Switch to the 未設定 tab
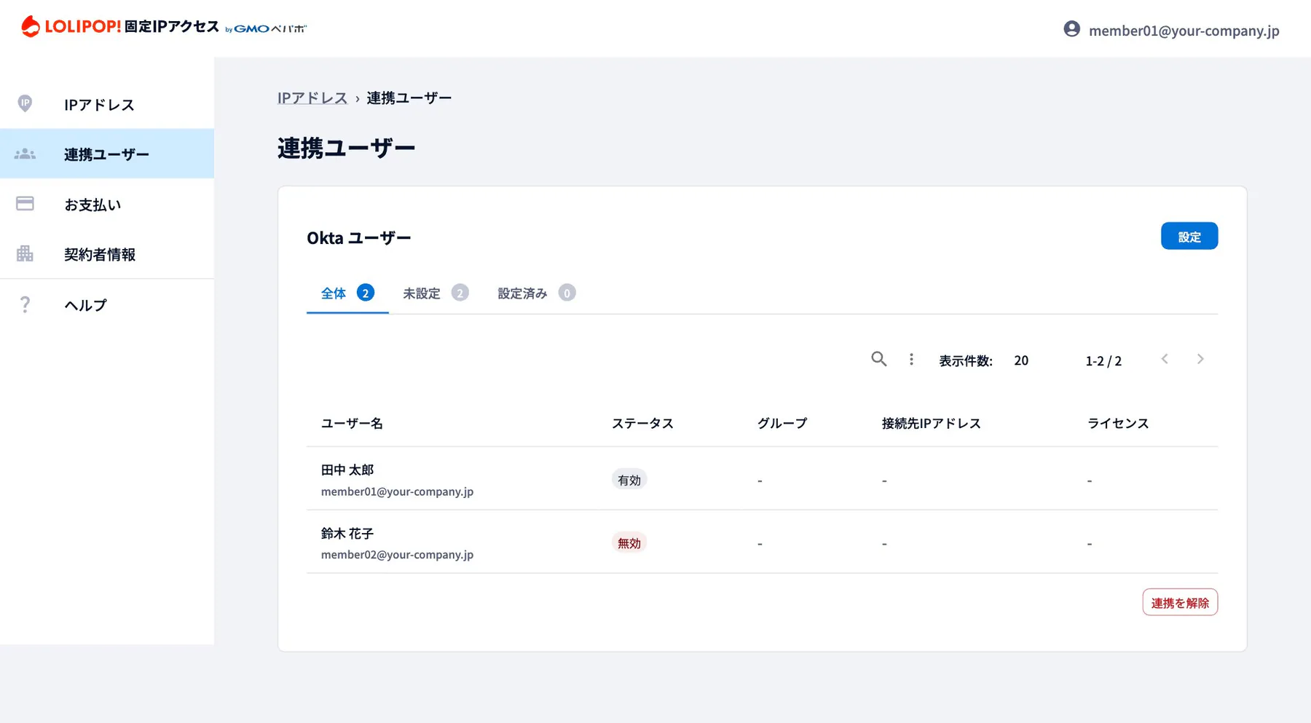1311x723 pixels. tap(435, 293)
